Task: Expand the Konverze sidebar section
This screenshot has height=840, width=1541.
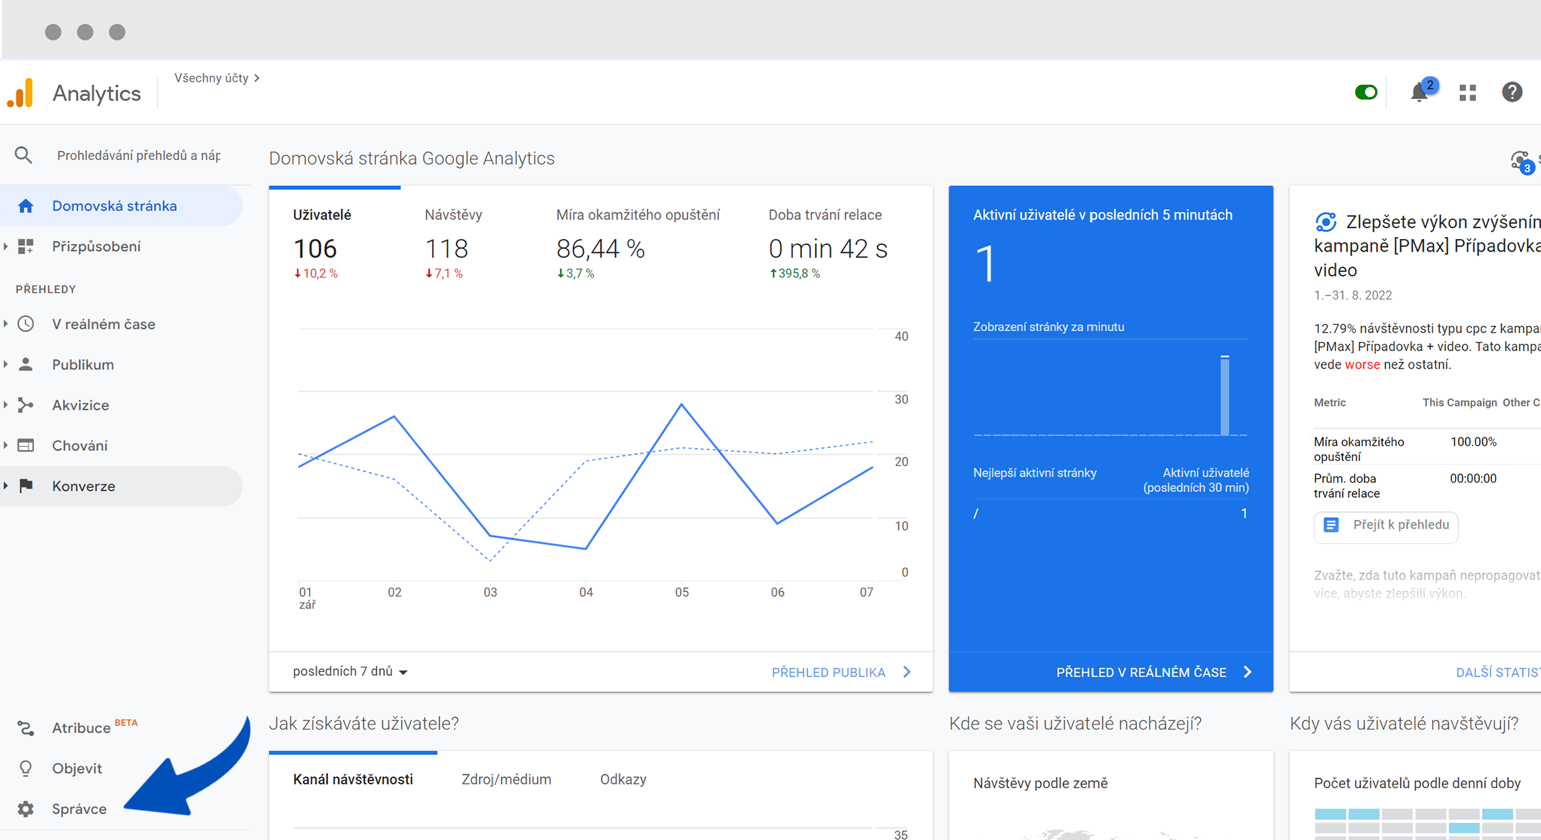Action: [84, 486]
